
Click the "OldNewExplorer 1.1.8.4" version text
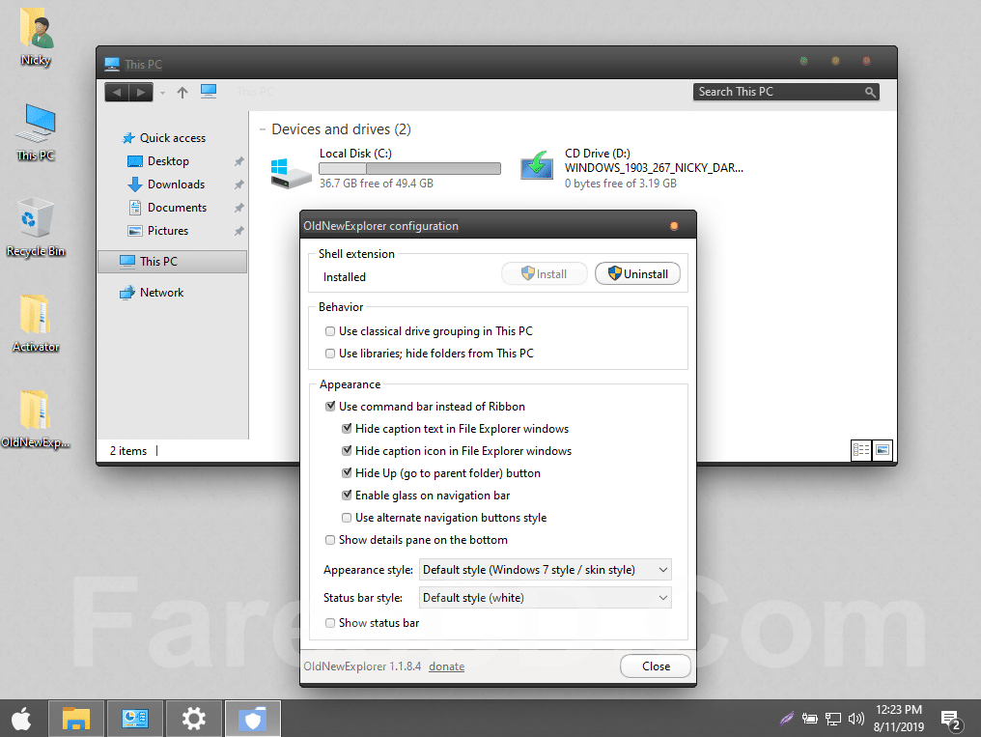(x=362, y=666)
